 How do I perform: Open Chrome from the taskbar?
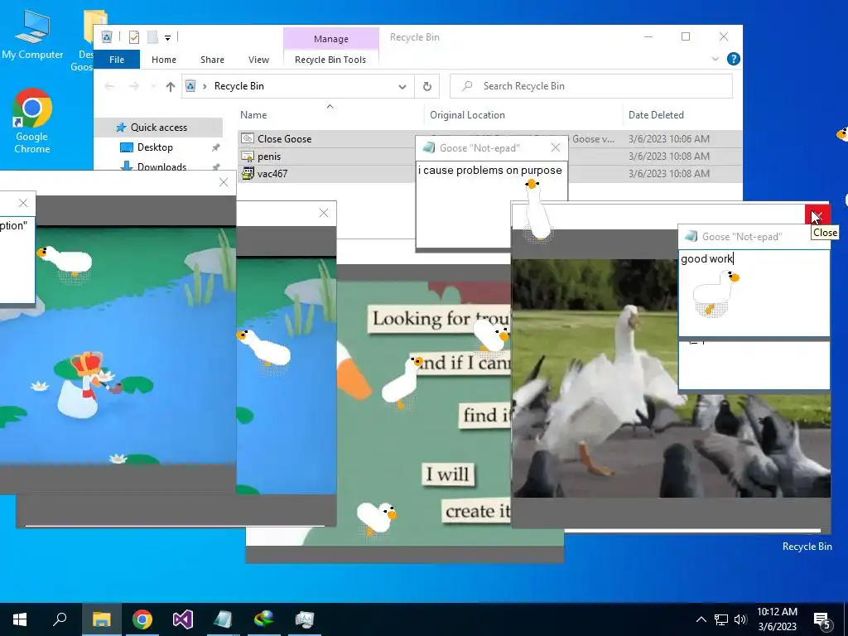[142, 619]
